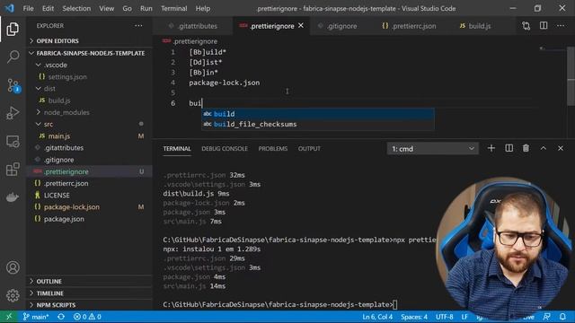Open Extensions view icon
The height and width of the screenshot is (323, 575).
pyautogui.click(x=13, y=170)
